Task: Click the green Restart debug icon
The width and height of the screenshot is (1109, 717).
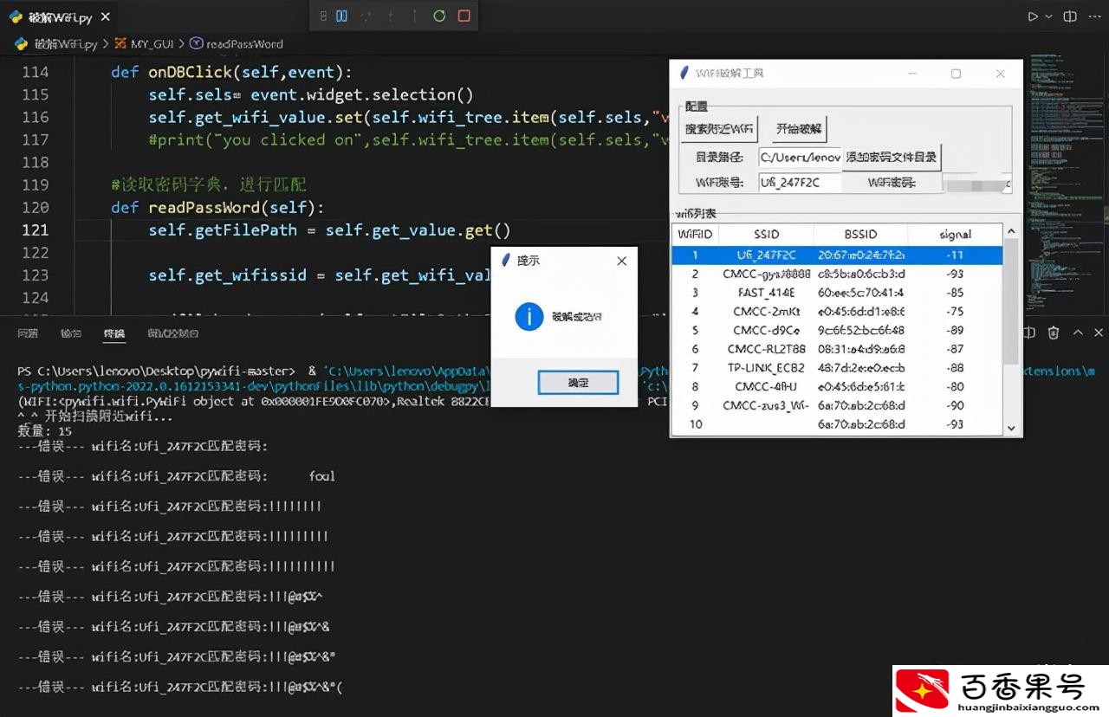Action: [x=439, y=16]
